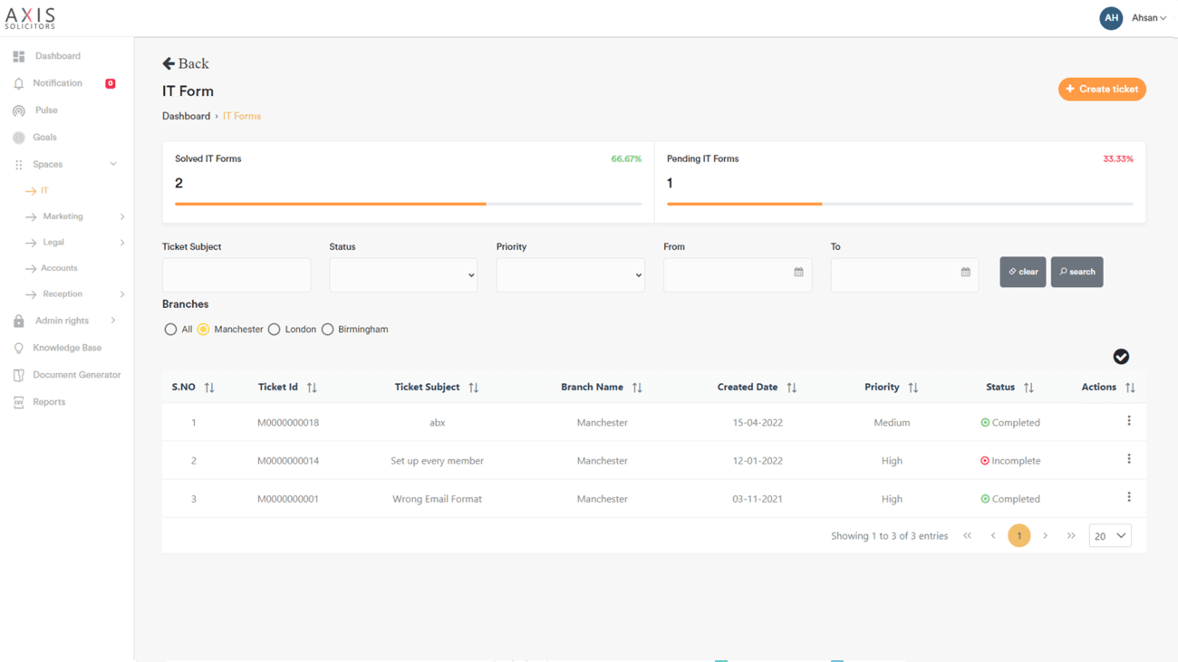
Task: Click the Spaces grid icon
Action: [x=19, y=165]
